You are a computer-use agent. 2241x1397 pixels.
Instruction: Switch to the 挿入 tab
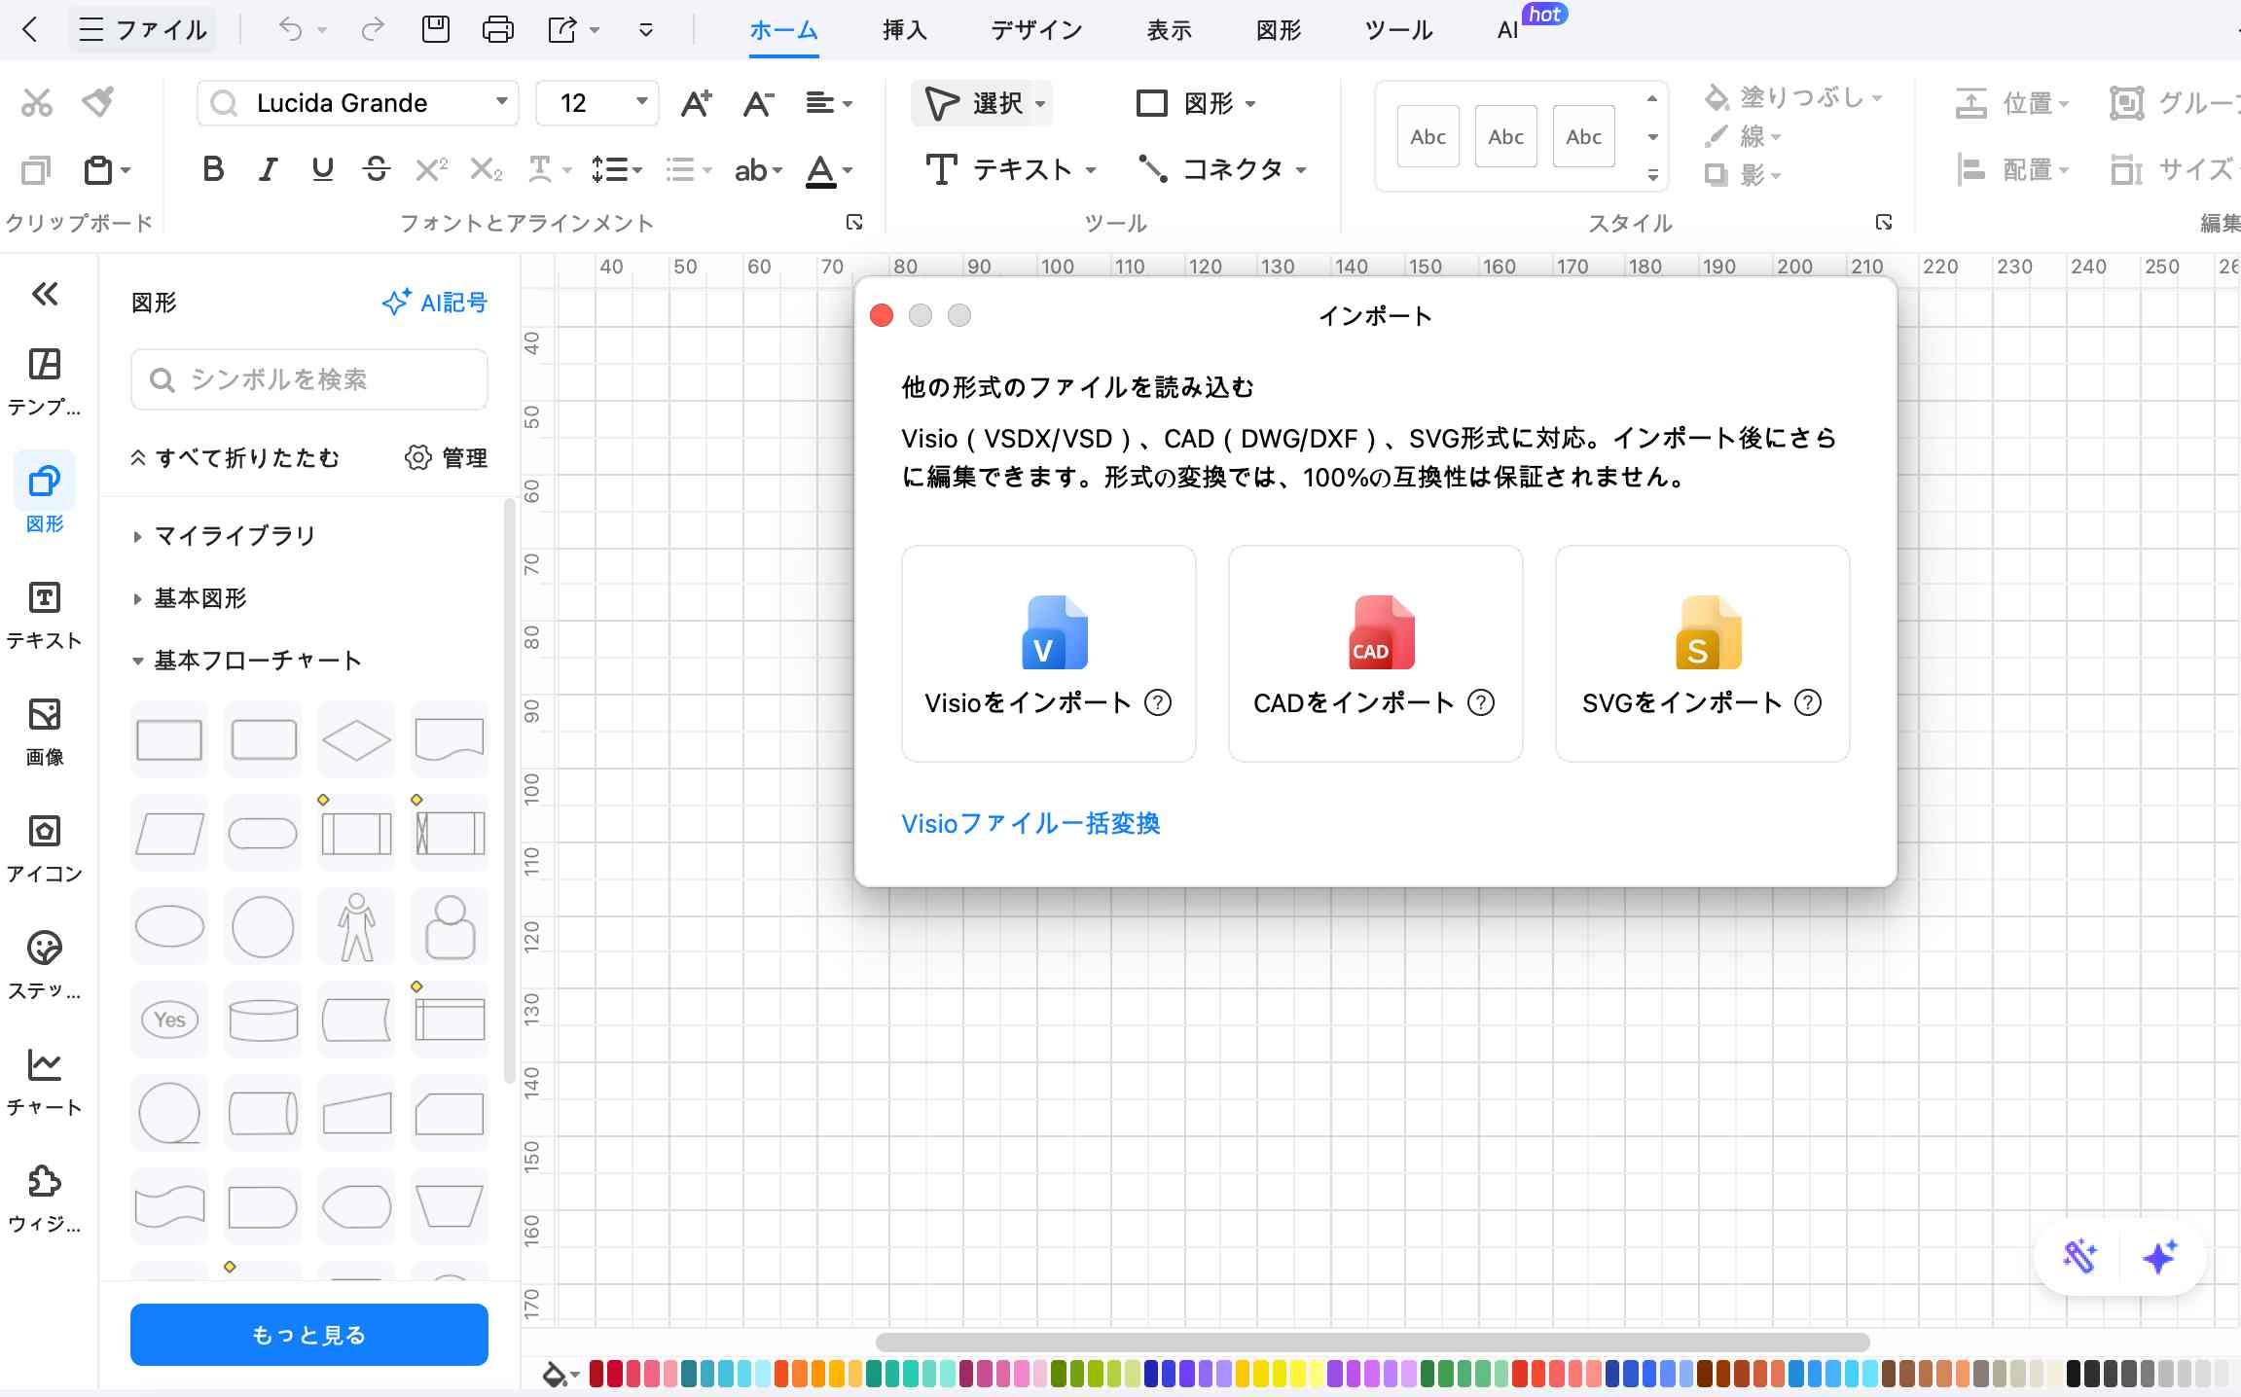coord(904,30)
